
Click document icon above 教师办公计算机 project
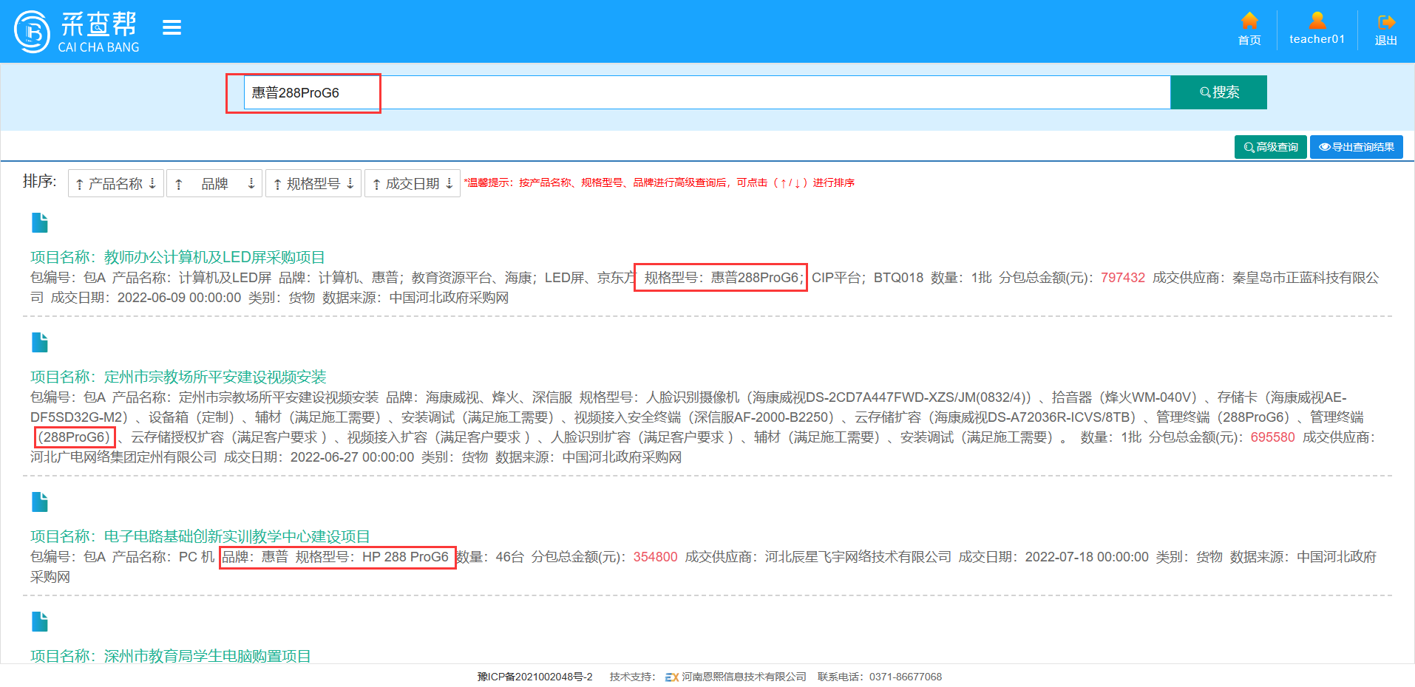40,222
